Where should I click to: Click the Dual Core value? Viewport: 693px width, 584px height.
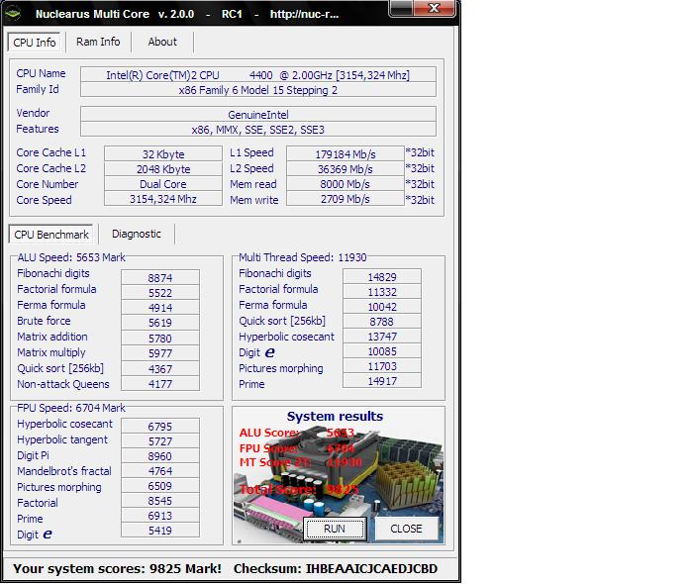click(163, 184)
